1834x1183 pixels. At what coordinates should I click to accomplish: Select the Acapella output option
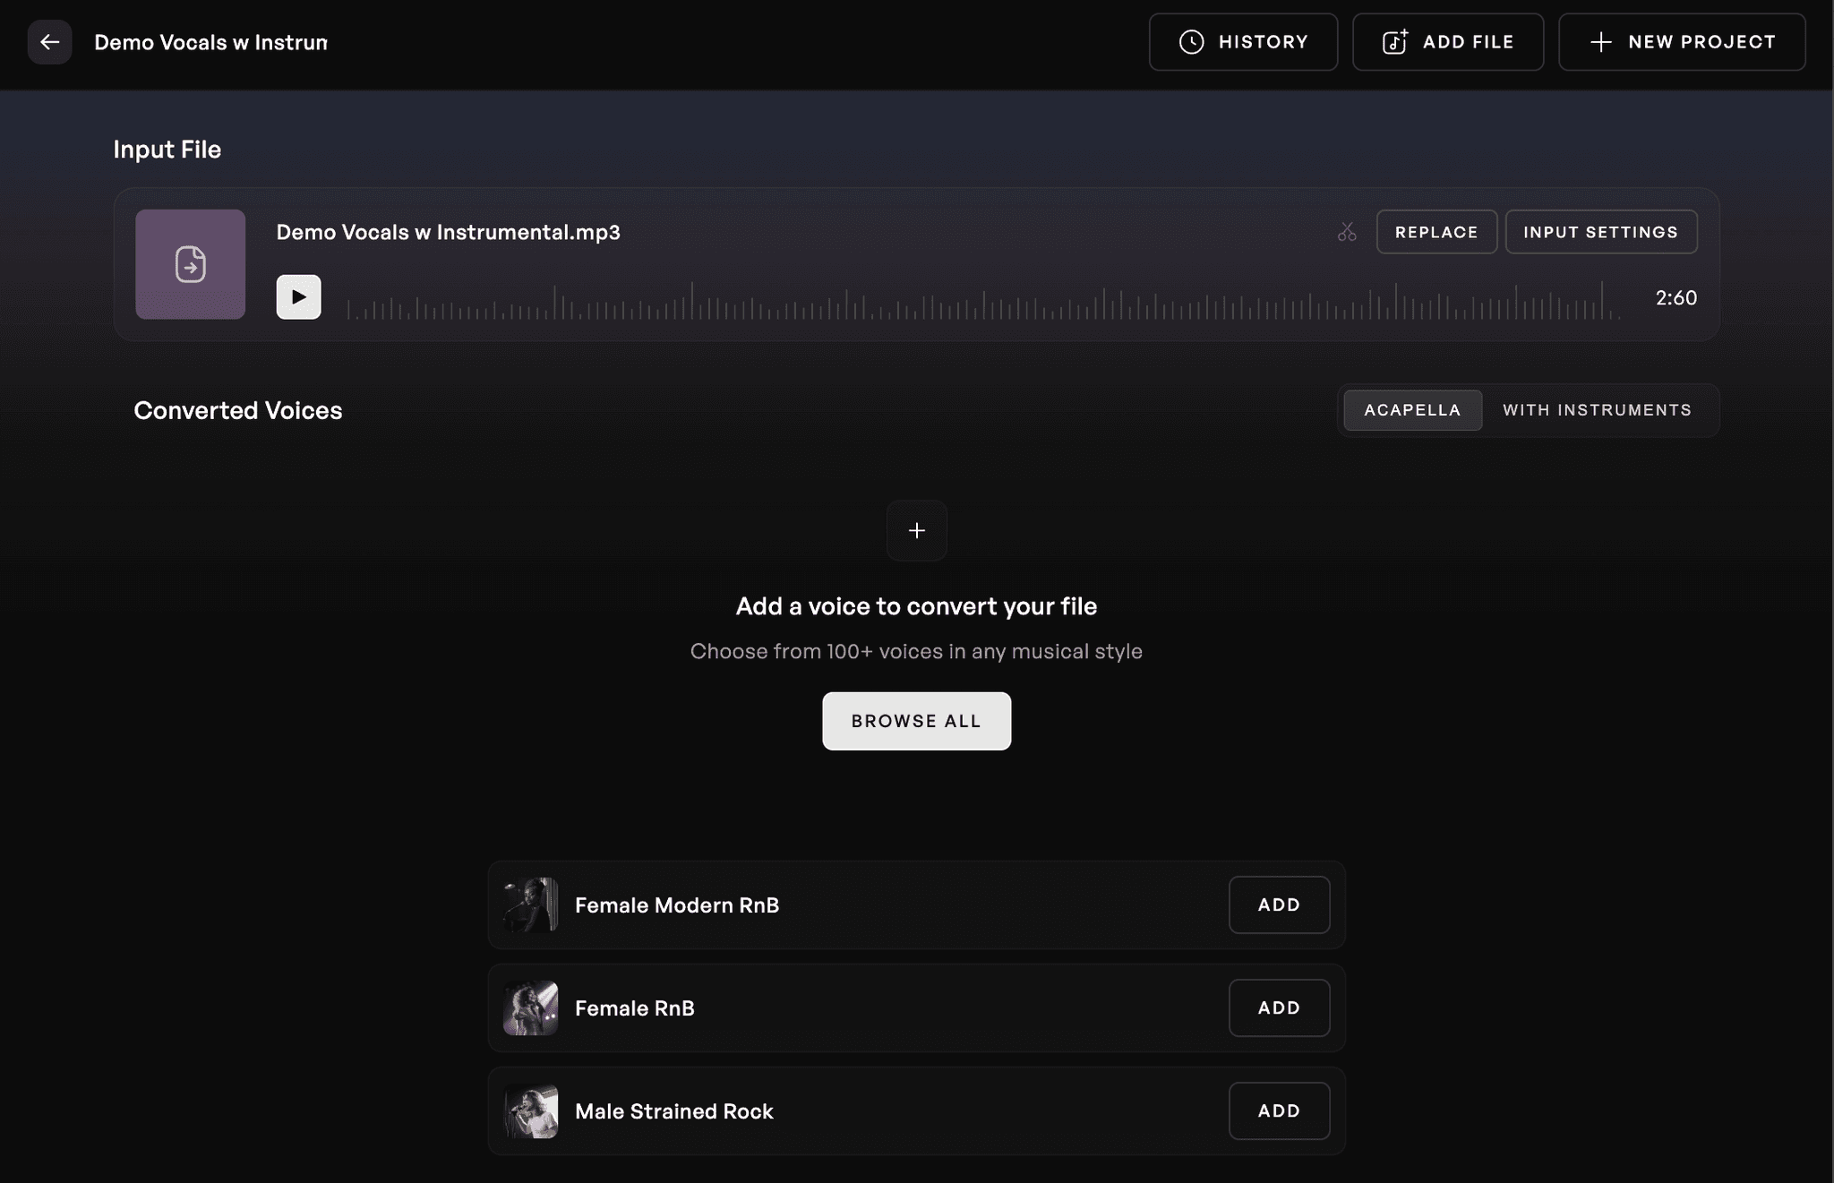pos(1412,410)
